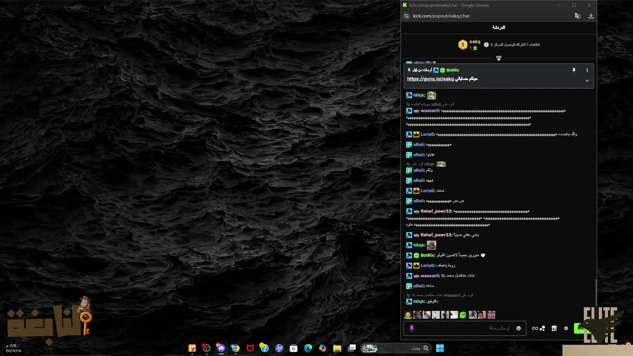Select the last pink faces quick emote
633x356 pixels.
coord(491,315)
